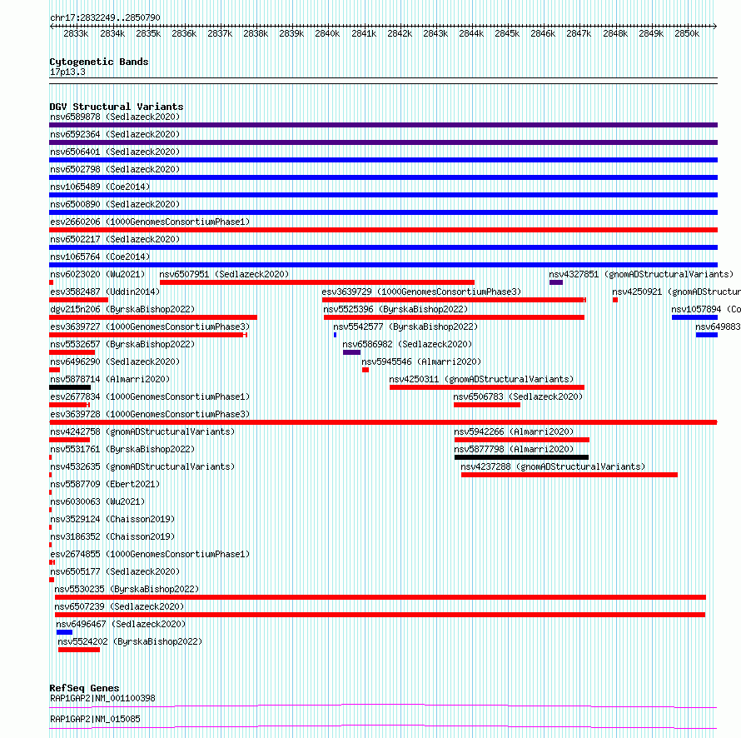Click the RefSeq Genes track heading
741x738 pixels.
pyautogui.click(x=84, y=688)
